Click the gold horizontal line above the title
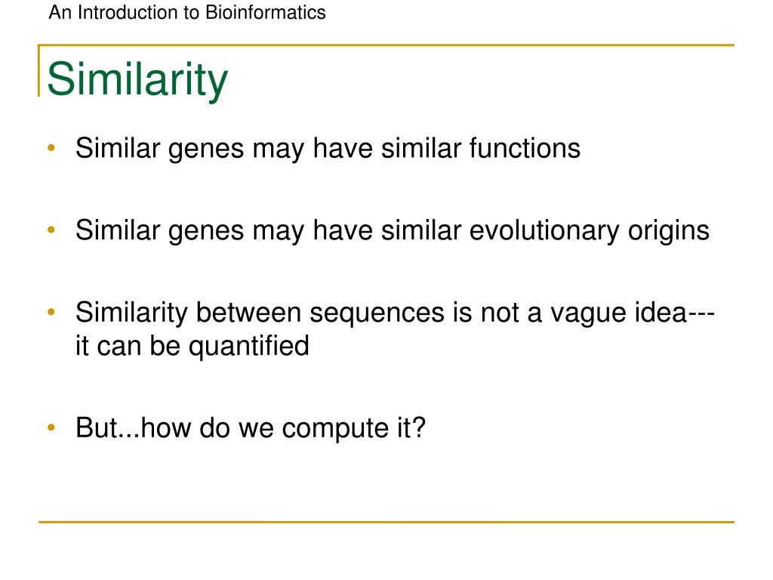Viewport: 773px width, 580px height. (x=386, y=45)
